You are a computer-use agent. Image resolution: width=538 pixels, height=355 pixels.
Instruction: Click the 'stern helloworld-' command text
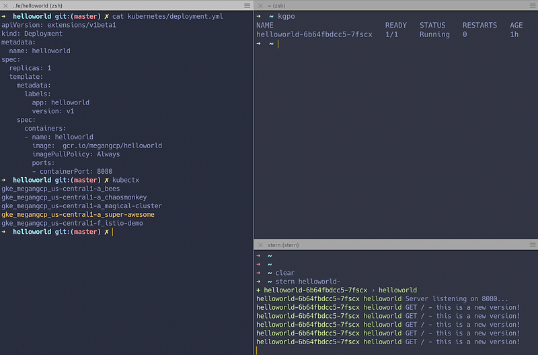point(308,282)
